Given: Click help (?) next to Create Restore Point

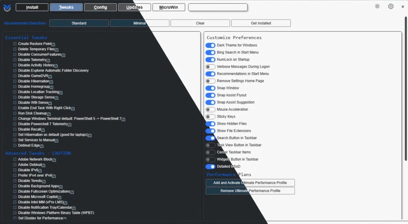Looking at the screenshot, I should point(53,44).
